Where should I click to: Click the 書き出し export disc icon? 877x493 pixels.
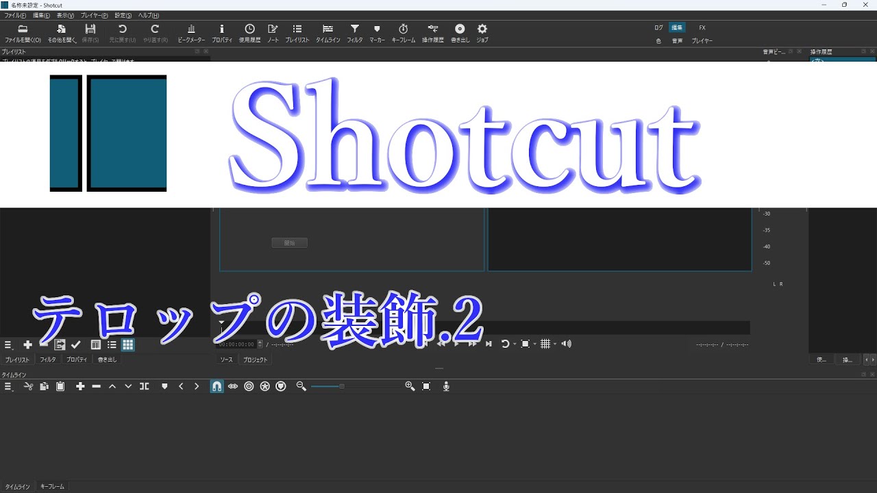460,33
